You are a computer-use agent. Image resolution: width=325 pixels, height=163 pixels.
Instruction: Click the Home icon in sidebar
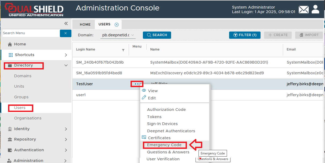(10, 44)
